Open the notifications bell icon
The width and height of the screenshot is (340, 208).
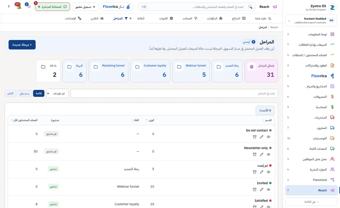[18, 6]
